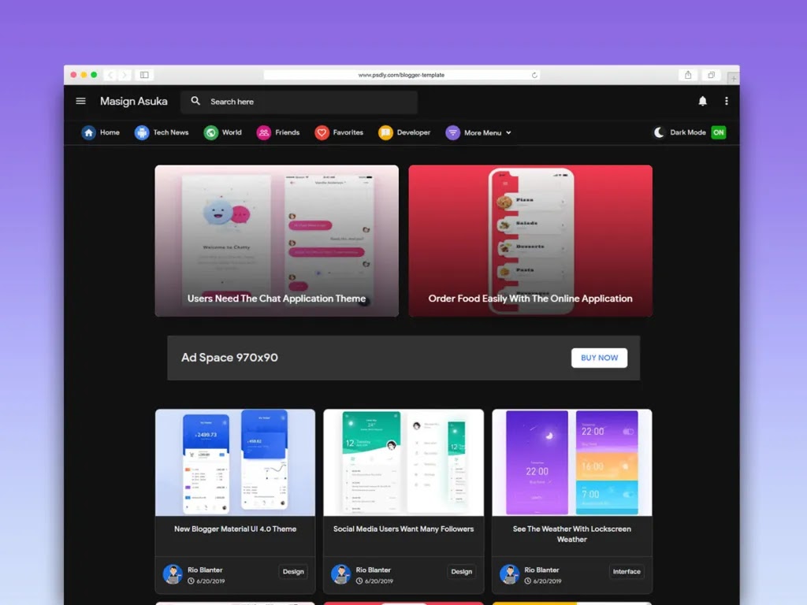Open Friends menu item
Screen dimensions: 807x605
pos(287,132)
